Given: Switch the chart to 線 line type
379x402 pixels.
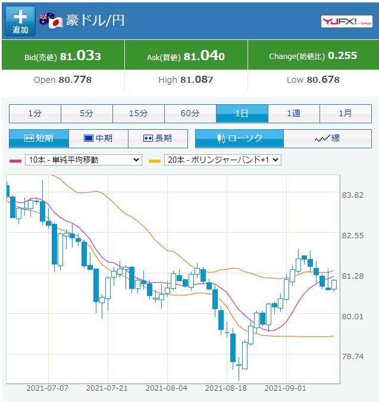Looking at the screenshot, I should [327, 139].
